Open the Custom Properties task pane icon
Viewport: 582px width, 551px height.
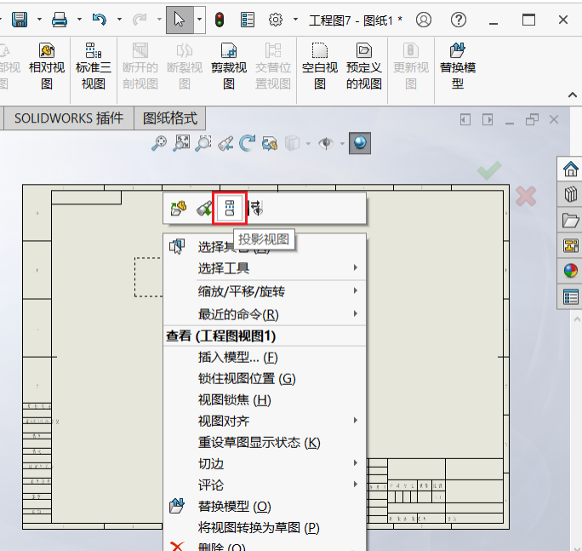pos(570,296)
